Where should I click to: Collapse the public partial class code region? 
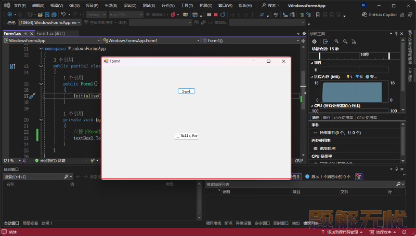[x=41, y=66]
